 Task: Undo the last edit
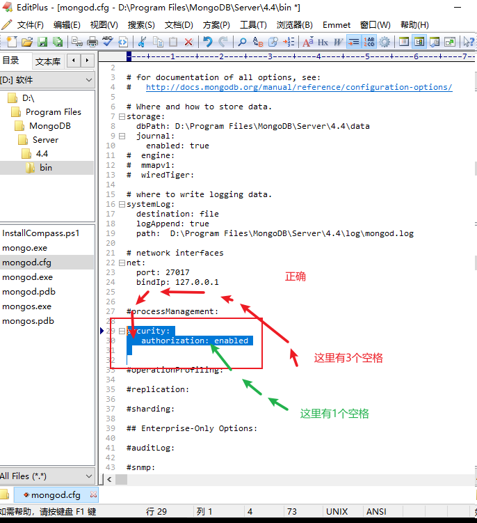click(207, 42)
